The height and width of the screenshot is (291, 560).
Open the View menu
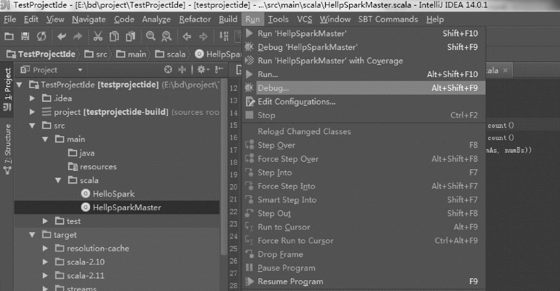(x=55, y=19)
